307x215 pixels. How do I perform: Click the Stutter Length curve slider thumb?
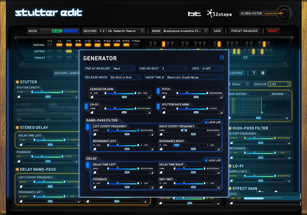tap(48, 97)
